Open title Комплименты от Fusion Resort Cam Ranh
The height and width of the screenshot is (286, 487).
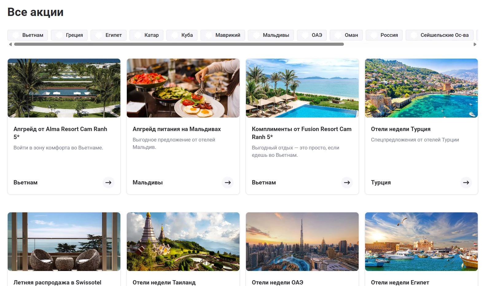(302, 133)
